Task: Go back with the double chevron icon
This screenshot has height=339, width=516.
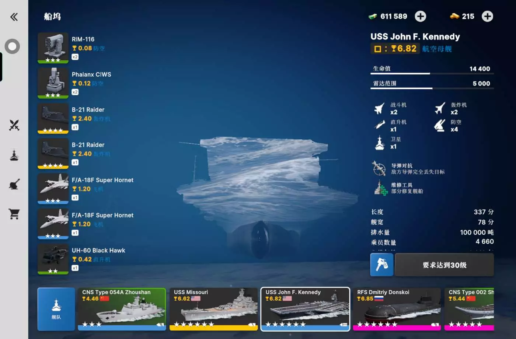Action: (14, 17)
